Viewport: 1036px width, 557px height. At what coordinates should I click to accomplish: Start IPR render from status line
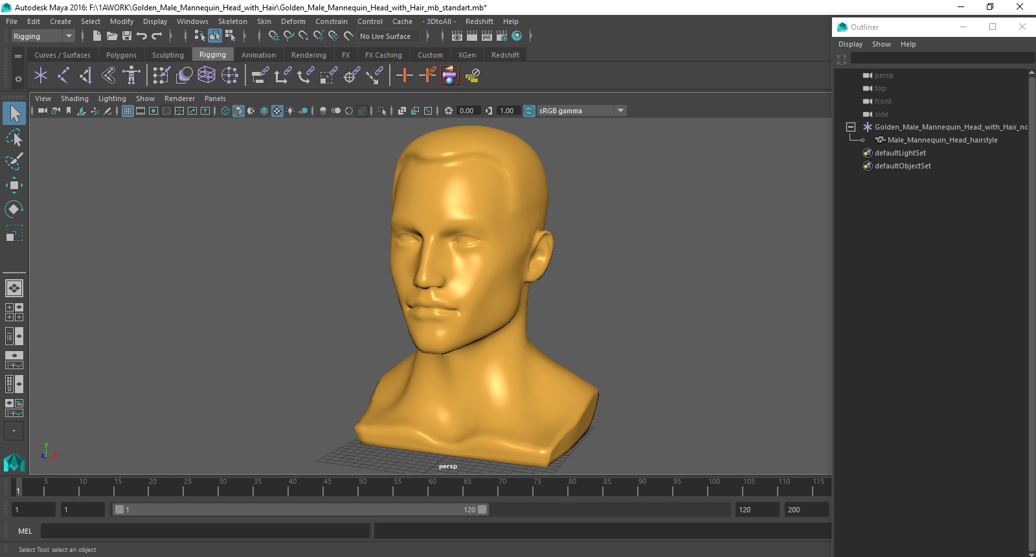(x=487, y=36)
